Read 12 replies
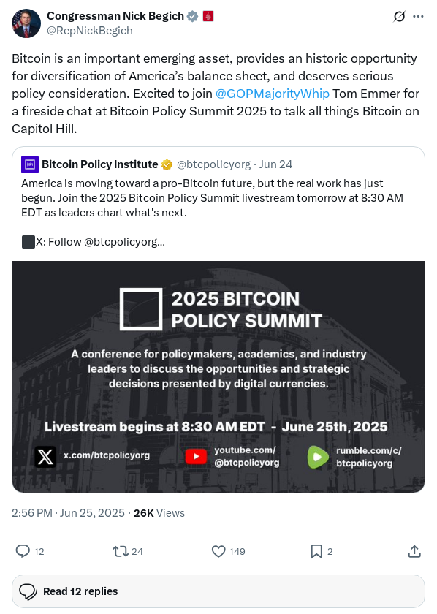This screenshot has width=437, height=614. 80,591
